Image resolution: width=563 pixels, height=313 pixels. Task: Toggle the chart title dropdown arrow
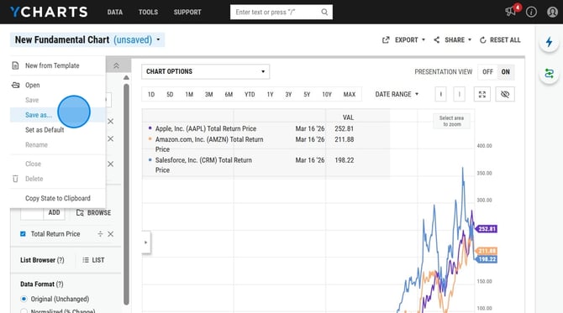coord(158,39)
